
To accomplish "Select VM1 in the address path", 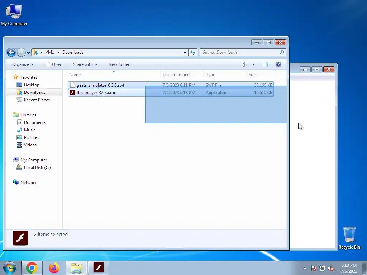I will click(x=49, y=52).
